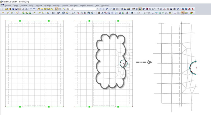This screenshot has height=115, width=211.
Task: Click the red X delete icon
Action: coord(168,9)
